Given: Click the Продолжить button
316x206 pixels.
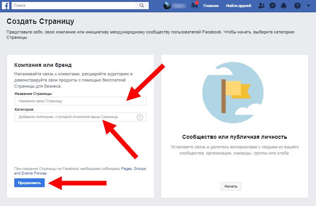Looking at the screenshot, I should point(29,183).
